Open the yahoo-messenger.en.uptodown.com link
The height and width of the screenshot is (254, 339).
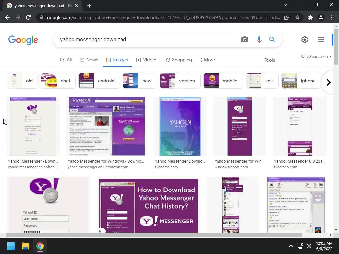pos(98,167)
